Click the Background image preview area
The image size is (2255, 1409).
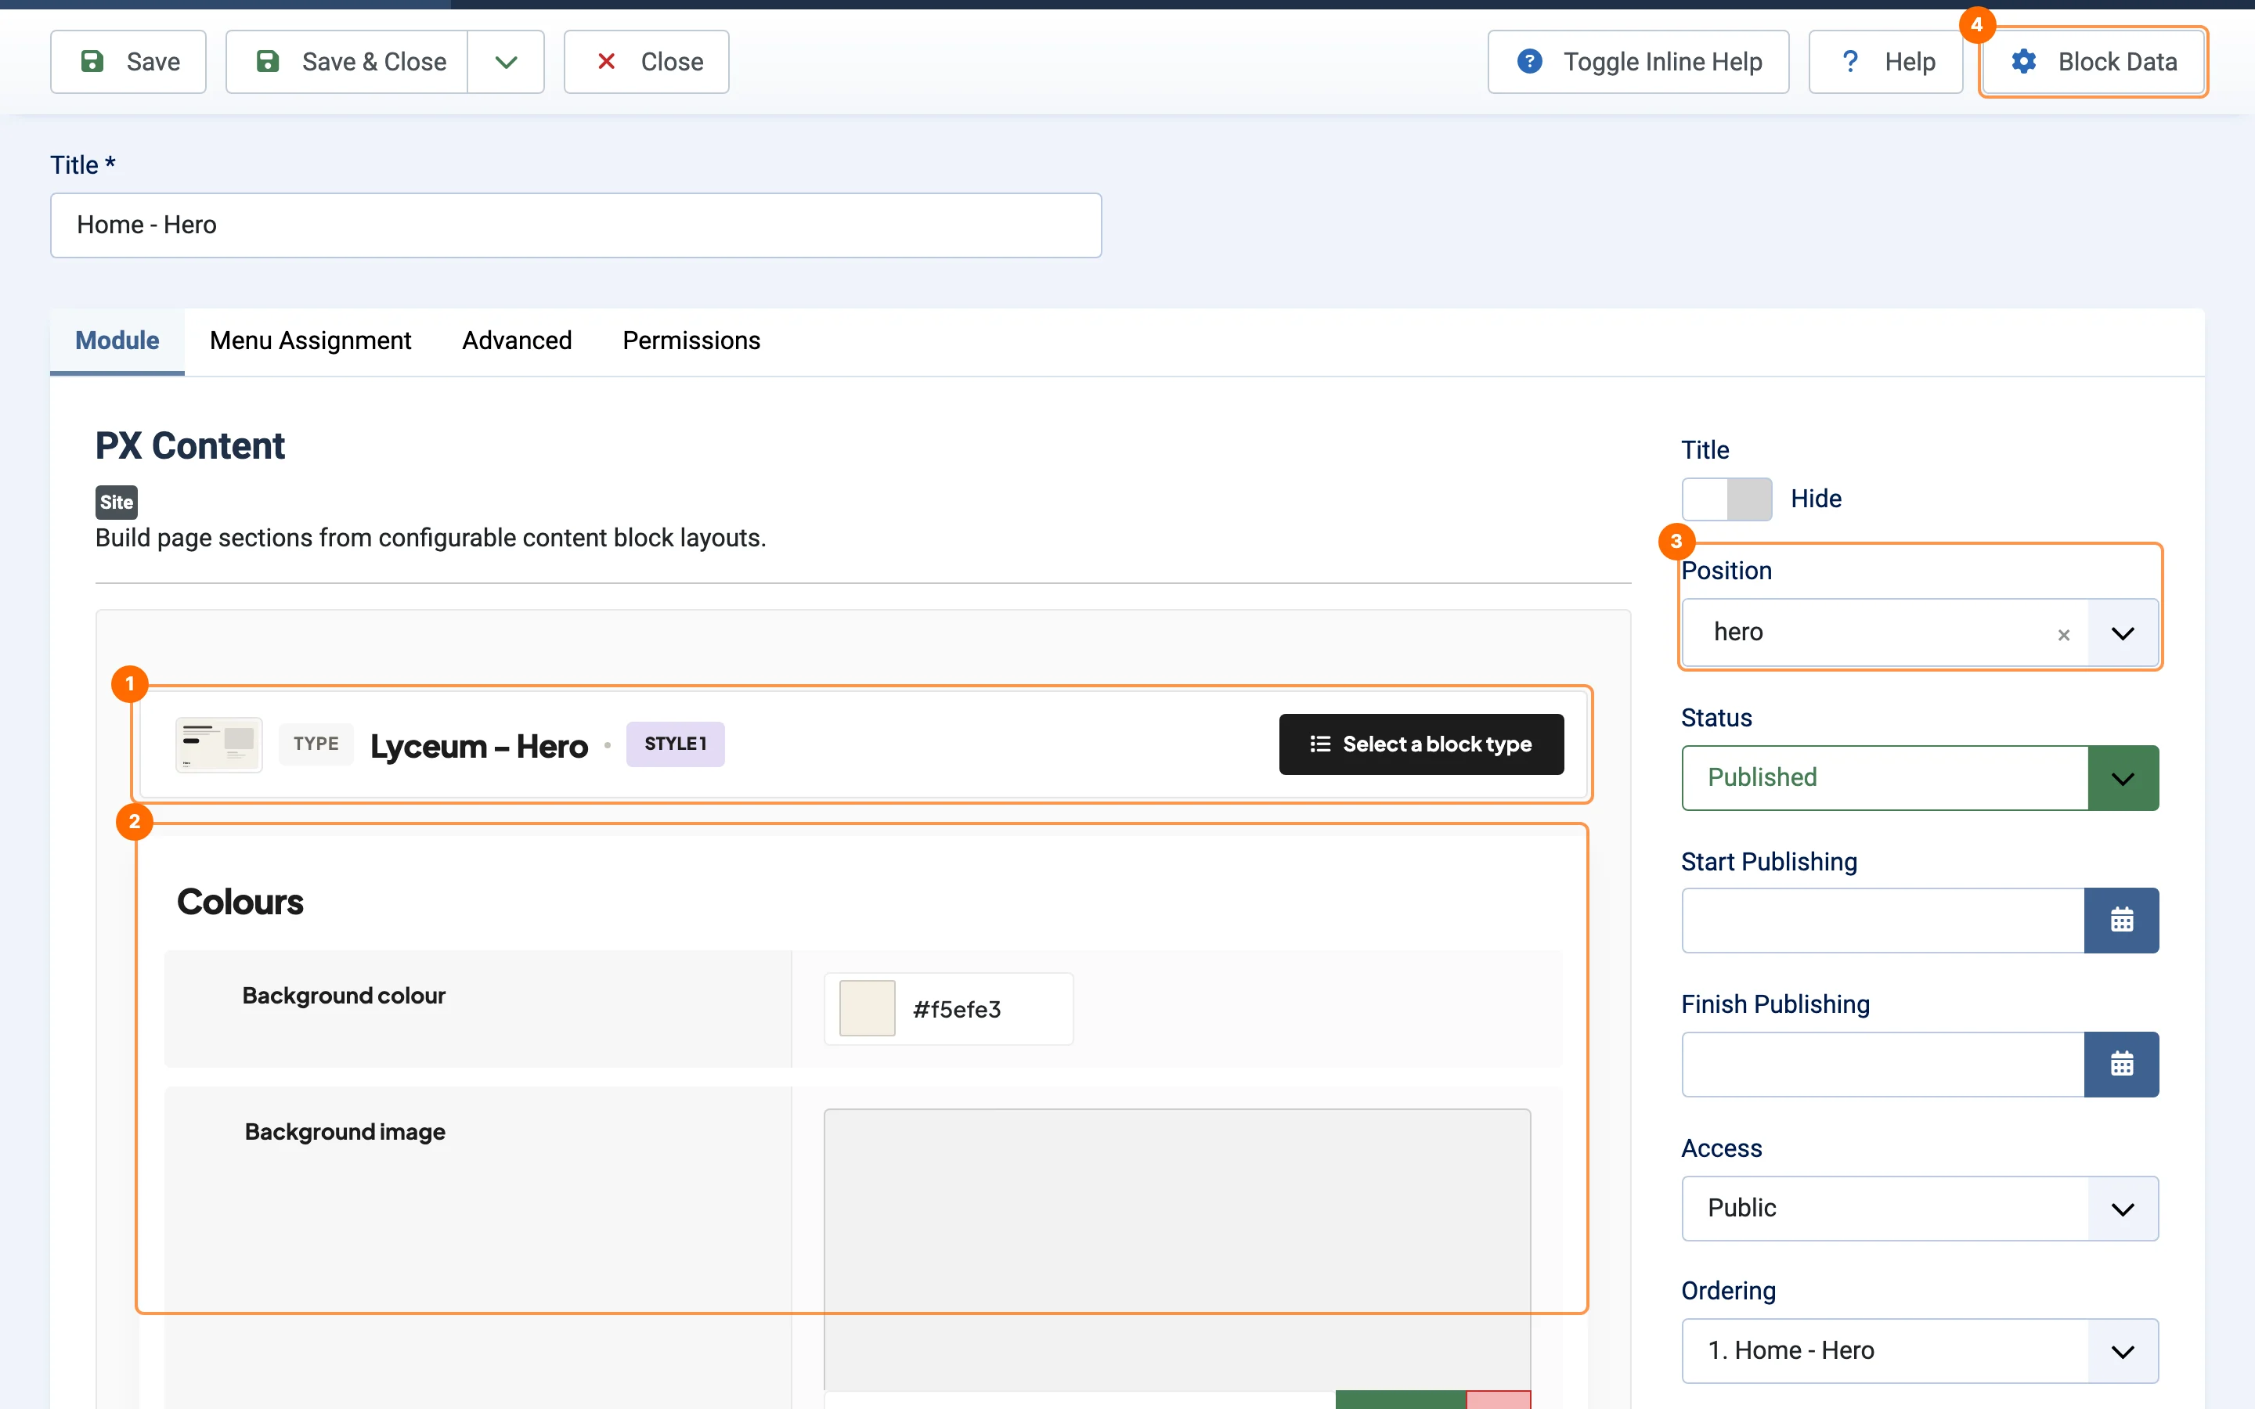pos(1177,1249)
